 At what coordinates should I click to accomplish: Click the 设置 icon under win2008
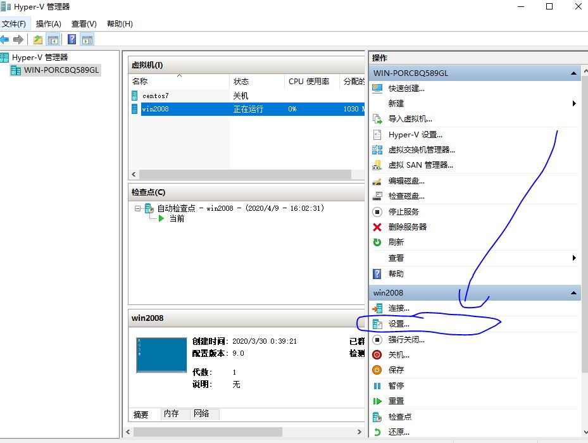(x=377, y=324)
